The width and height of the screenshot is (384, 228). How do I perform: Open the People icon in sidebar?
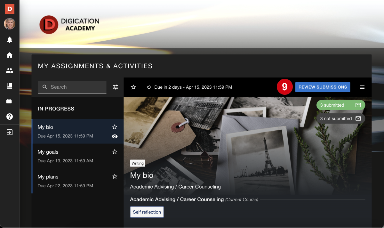pyautogui.click(x=10, y=70)
